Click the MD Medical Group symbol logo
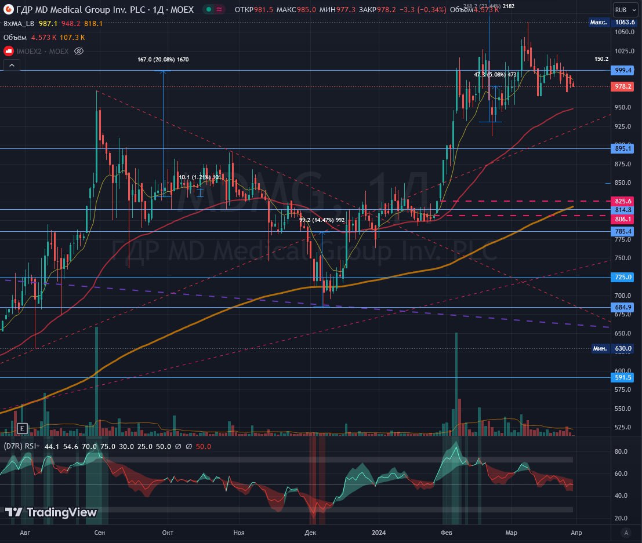 (8, 10)
